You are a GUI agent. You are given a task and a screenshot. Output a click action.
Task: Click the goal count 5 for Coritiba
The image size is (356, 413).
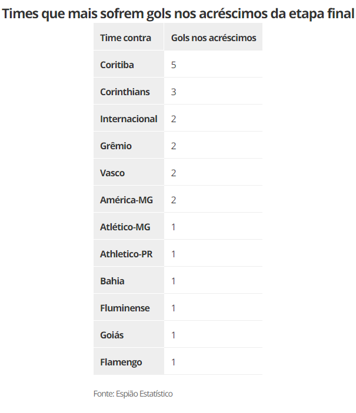pyautogui.click(x=174, y=65)
